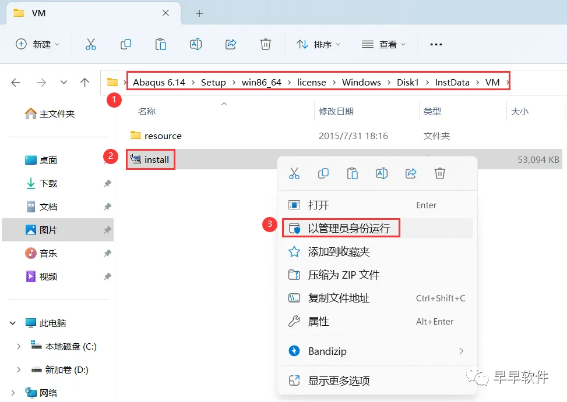Open 下载 in the sidebar
The image size is (567, 402).
click(41, 183)
